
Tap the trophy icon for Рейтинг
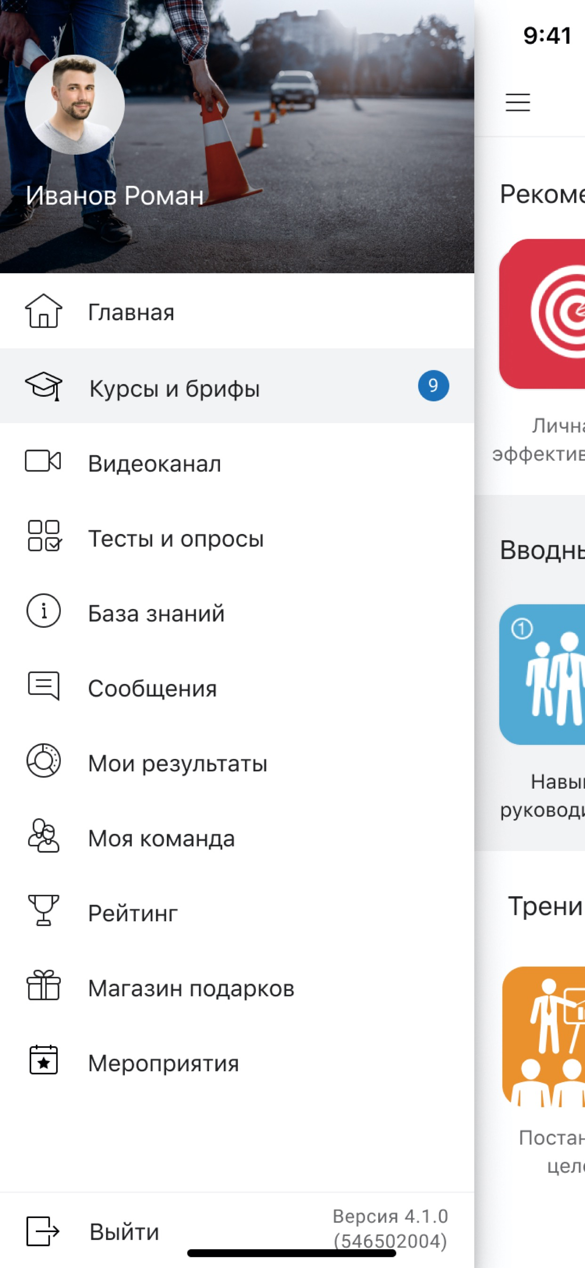(x=44, y=910)
